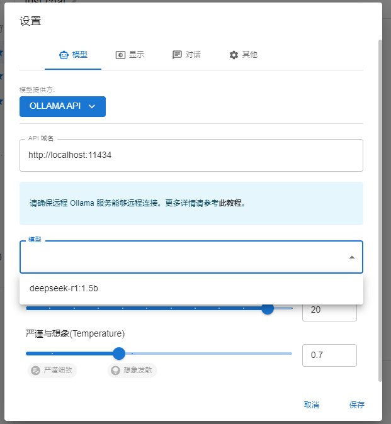This screenshot has height=424, width=391.
Task: Open the 对话 tab
Action: click(186, 55)
